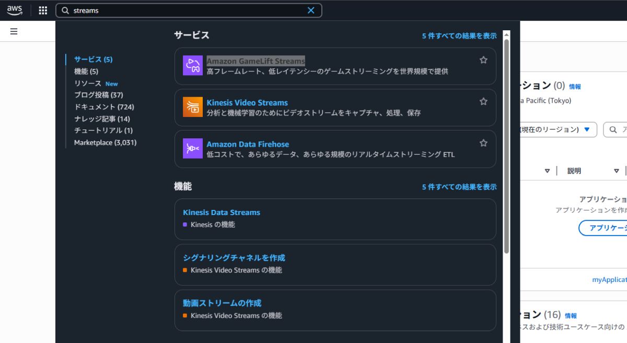Select the ブログ投稿 (37) filter

[x=99, y=95]
